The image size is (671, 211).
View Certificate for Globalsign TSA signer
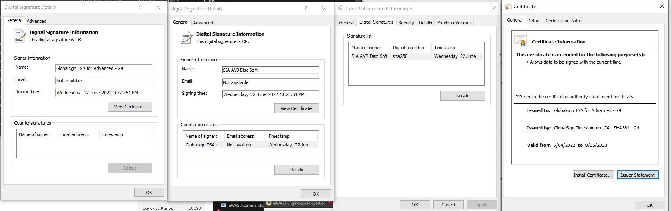130,107
